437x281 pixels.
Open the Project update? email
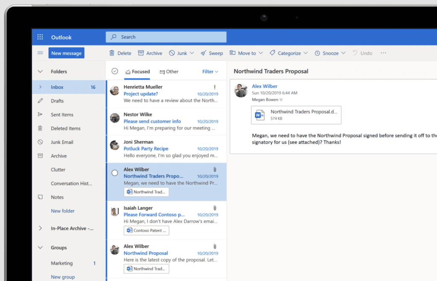(166, 94)
